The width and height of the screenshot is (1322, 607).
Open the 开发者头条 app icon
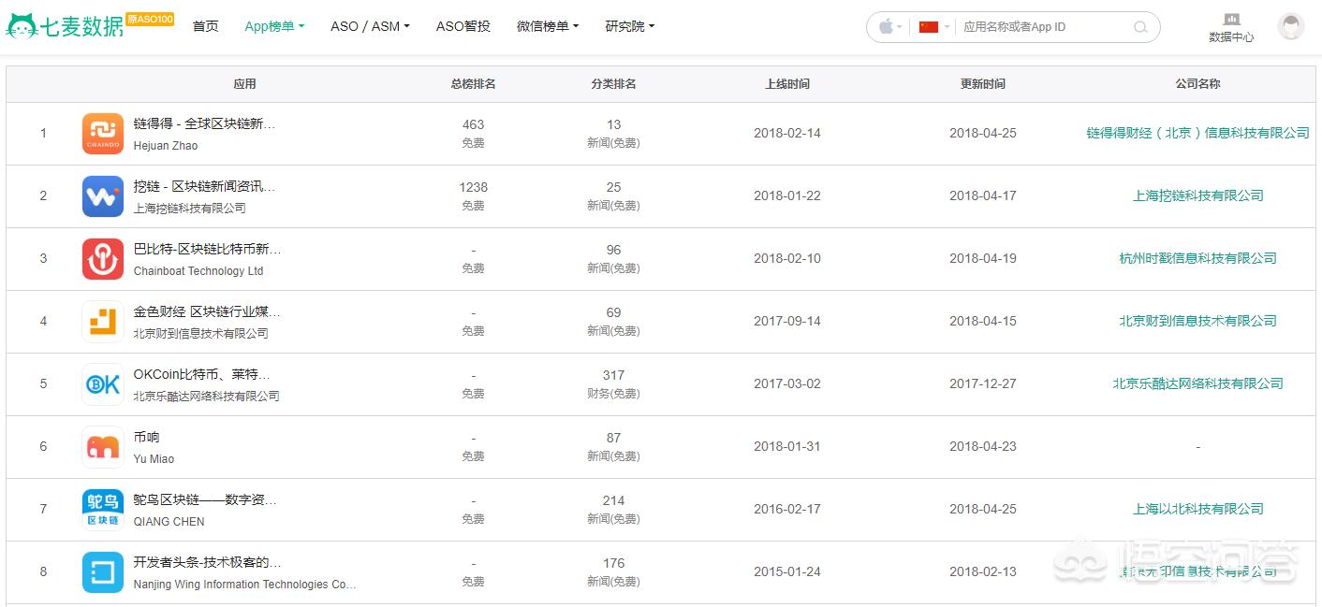coord(103,572)
